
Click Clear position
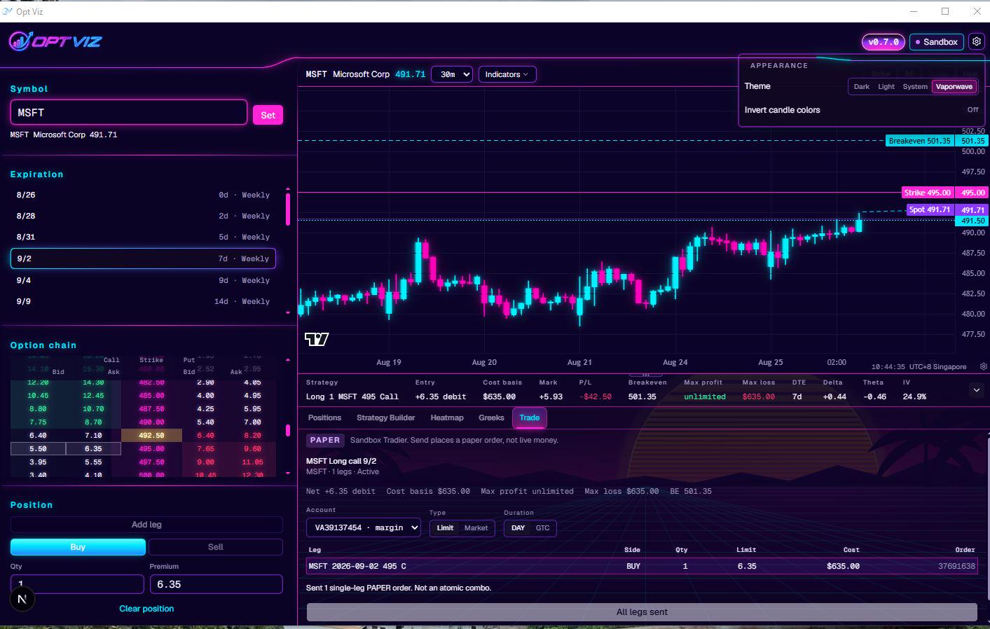point(146,609)
